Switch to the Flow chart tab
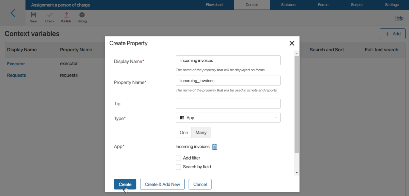The height and width of the screenshot is (196, 409). [215, 5]
